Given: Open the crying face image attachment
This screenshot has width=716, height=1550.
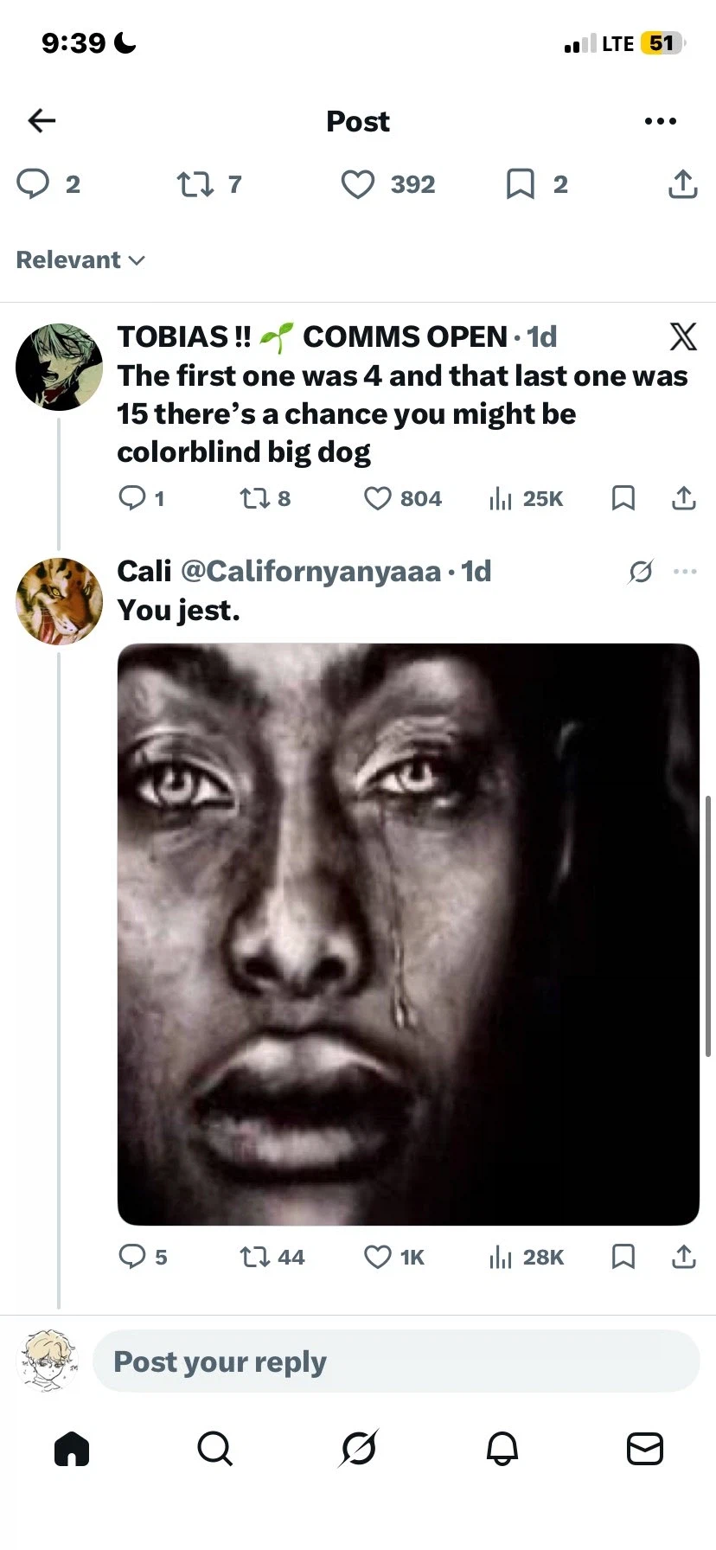Looking at the screenshot, I should [x=408, y=934].
